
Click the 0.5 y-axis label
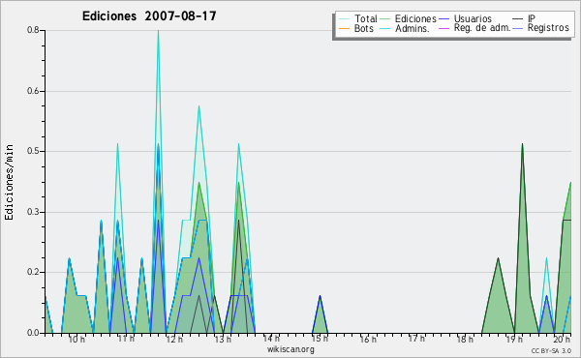[x=33, y=151]
